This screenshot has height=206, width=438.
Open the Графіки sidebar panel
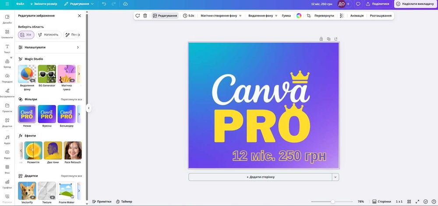[7, 184]
